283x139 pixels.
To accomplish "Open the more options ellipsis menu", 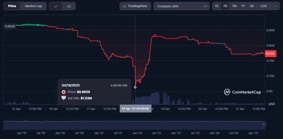I will tap(276, 6).
